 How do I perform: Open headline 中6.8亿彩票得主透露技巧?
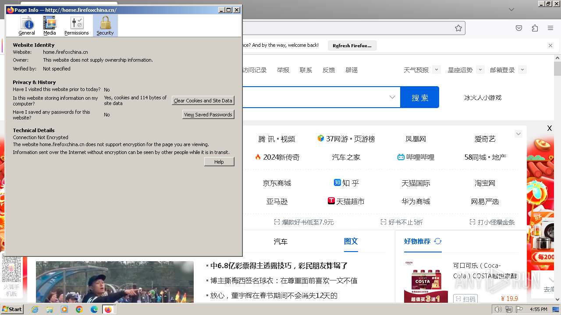pos(279,266)
